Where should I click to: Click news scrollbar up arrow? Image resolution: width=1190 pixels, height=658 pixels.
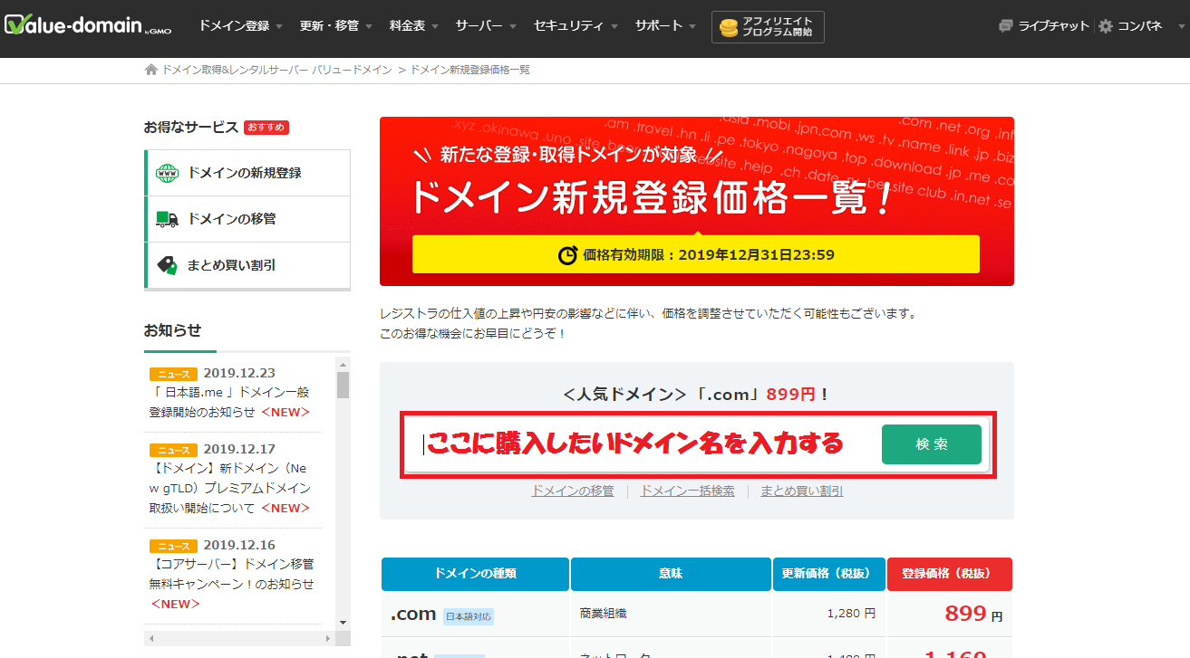[x=343, y=363]
